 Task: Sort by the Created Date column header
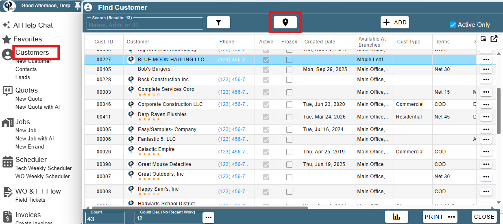(x=320, y=42)
